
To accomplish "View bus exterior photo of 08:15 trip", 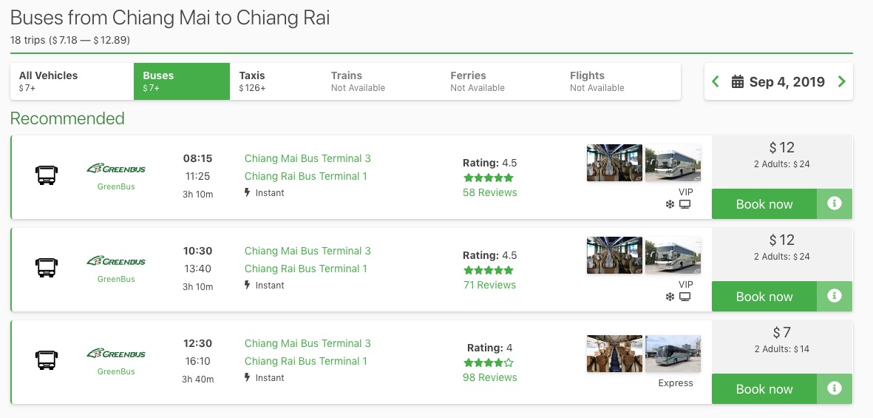I will 673,163.
